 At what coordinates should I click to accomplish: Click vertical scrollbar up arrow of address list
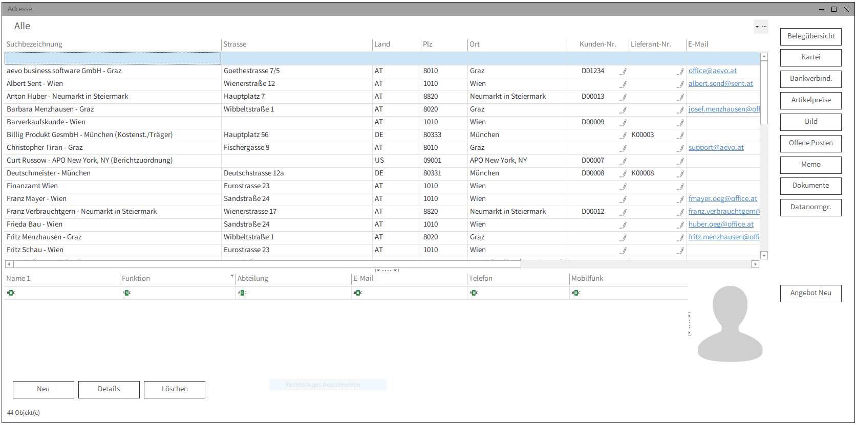[764, 57]
